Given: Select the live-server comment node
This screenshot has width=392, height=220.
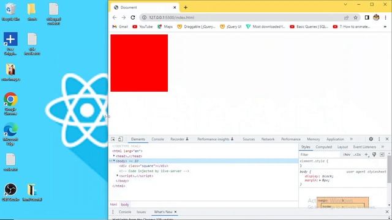Looking at the screenshot, I should (154, 171).
